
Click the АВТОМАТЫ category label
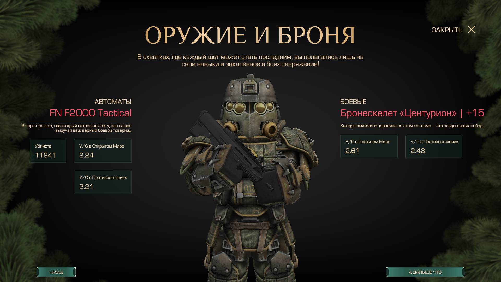tap(113, 102)
